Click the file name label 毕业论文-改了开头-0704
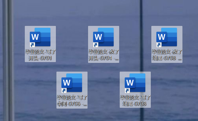 [x=104, y=55]
